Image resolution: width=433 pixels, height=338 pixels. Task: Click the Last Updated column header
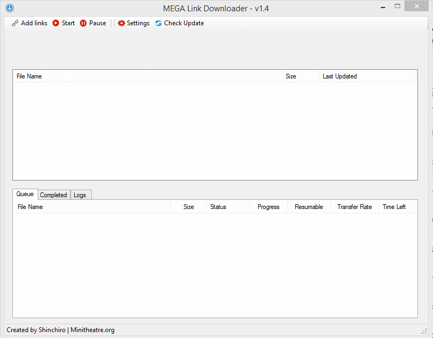367,76
